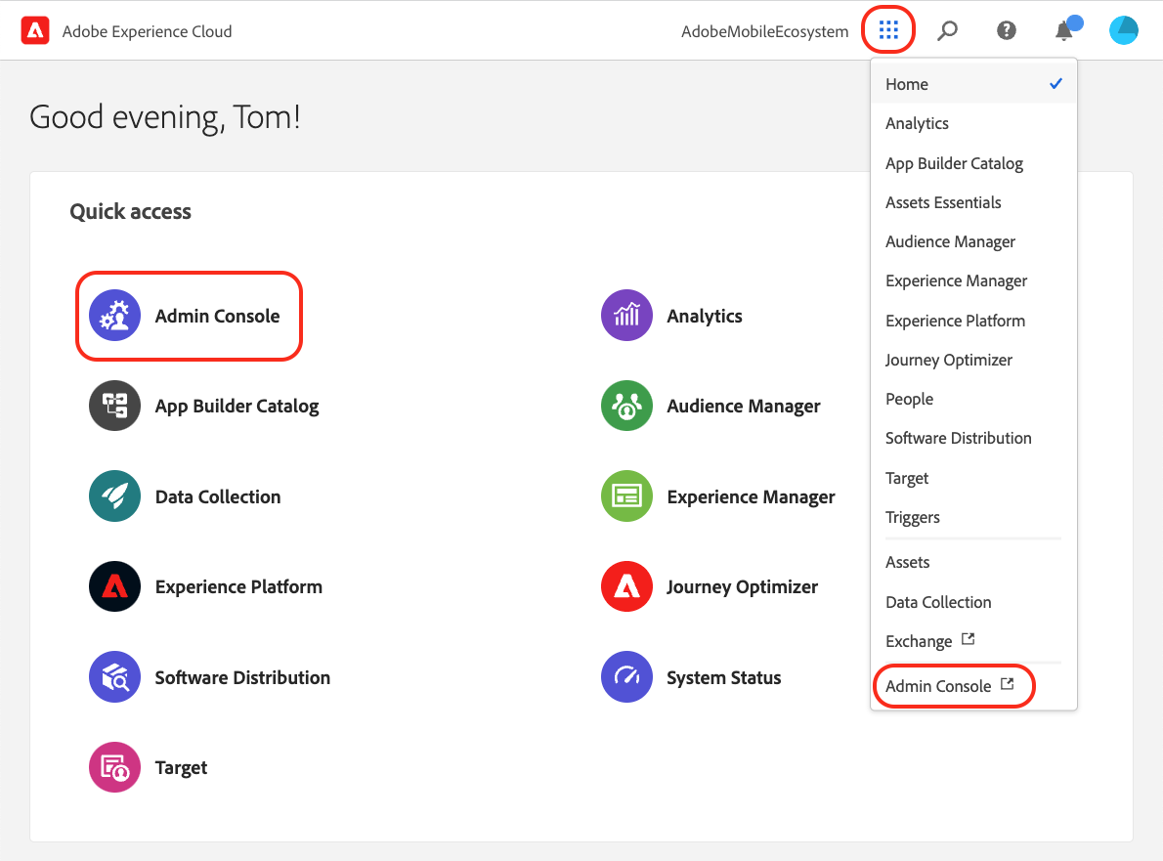Screen dimensions: 1163x861
Task: Open Target icon in Quick access
Action: point(115,767)
